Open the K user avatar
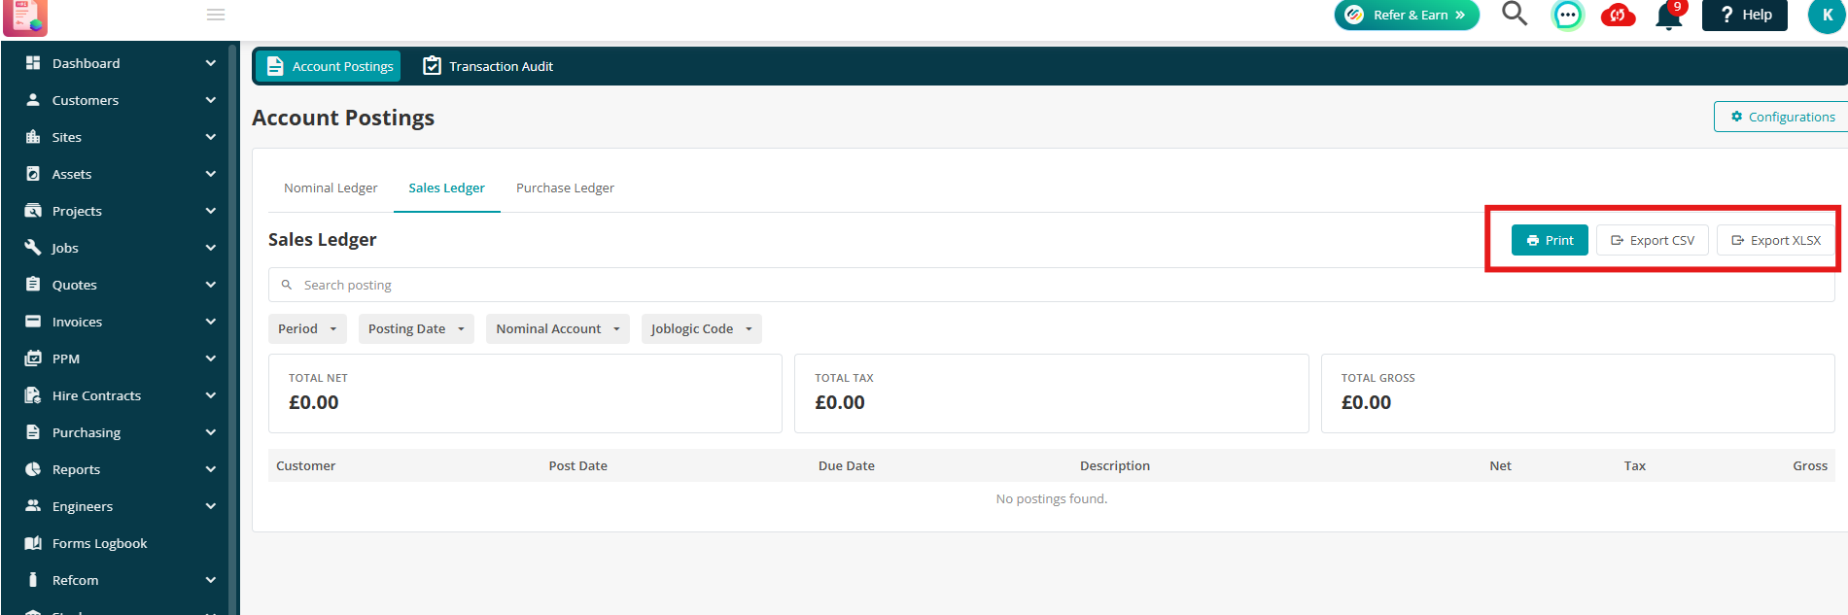 (x=1827, y=16)
